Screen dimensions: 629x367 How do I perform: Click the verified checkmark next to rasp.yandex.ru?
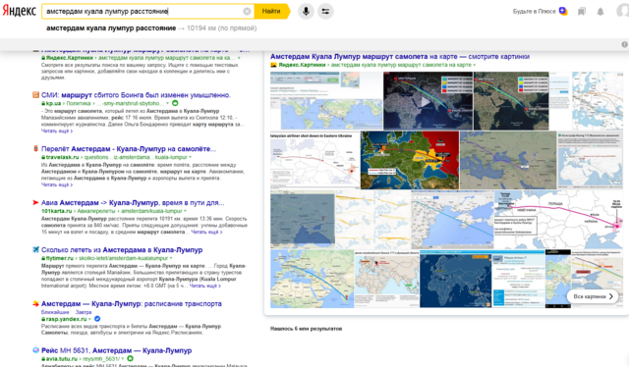tap(97, 319)
